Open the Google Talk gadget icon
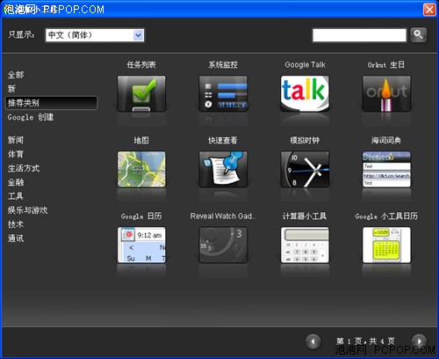 pos(305,93)
